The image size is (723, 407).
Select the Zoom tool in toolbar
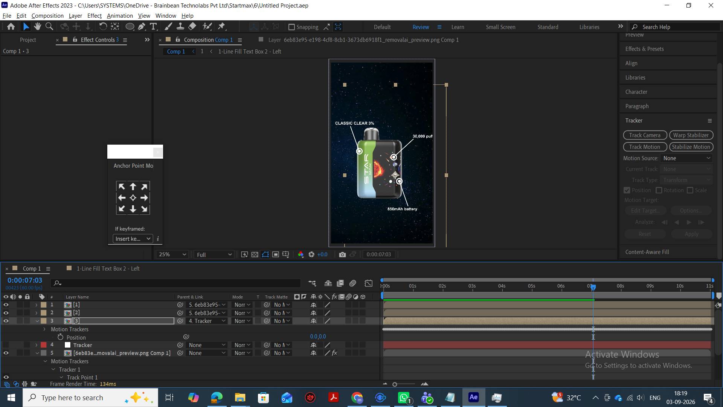tap(49, 26)
